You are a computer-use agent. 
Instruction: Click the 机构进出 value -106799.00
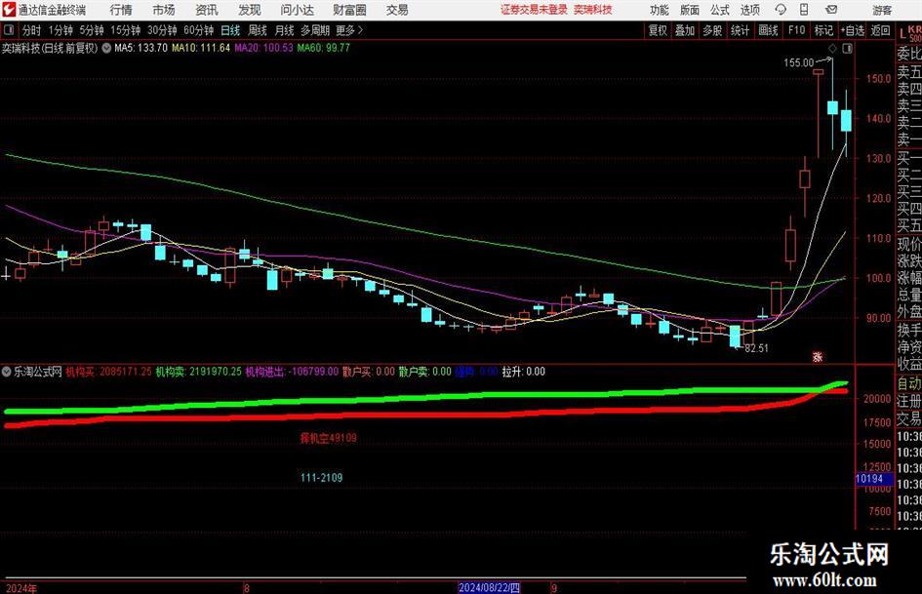tap(313, 372)
